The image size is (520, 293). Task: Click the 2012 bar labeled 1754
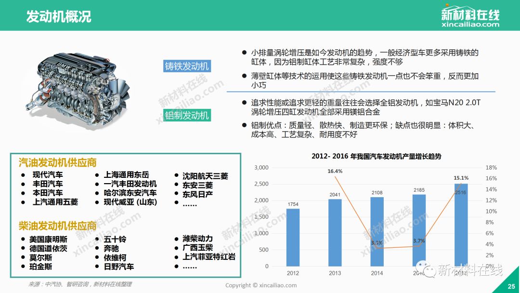click(293, 237)
